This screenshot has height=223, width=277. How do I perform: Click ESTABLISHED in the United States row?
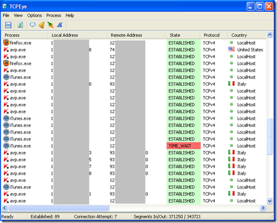point(182,49)
